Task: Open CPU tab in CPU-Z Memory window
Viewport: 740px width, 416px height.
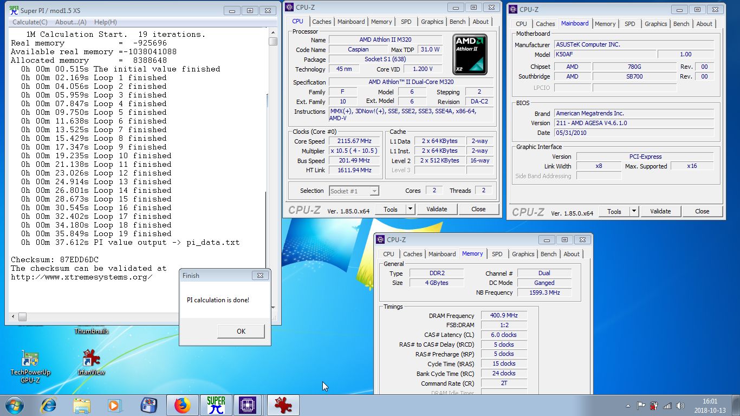Action: tap(389, 254)
